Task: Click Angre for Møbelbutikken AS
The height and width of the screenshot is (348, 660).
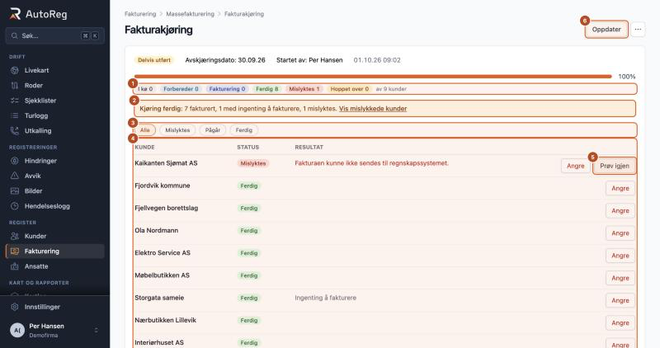Action: pos(620,278)
